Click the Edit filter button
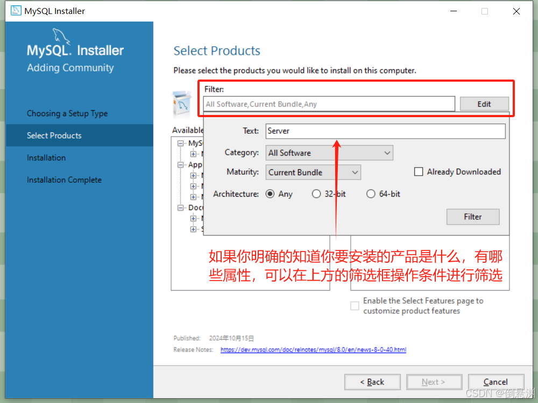The height and width of the screenshot is (403, 538). [484, 104]
